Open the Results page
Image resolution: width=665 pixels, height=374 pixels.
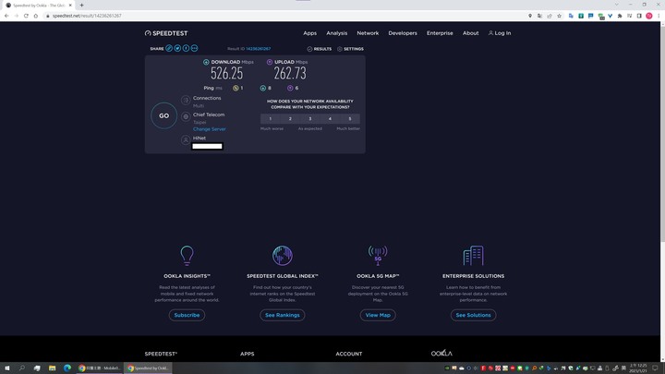[320, 49]
